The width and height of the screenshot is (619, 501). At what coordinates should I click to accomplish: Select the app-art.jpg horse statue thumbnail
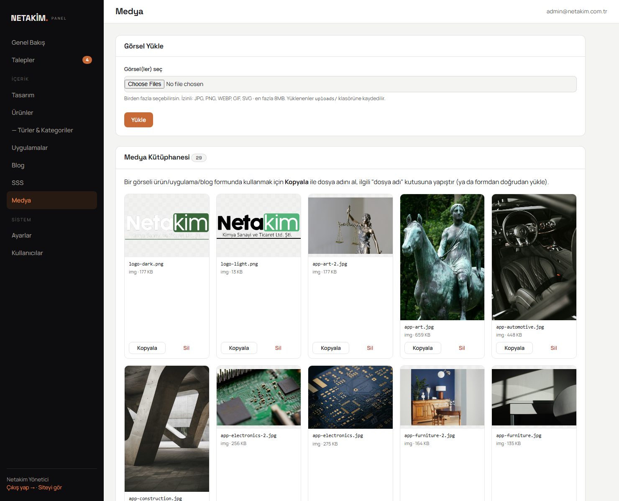click(x=442, y=257)
